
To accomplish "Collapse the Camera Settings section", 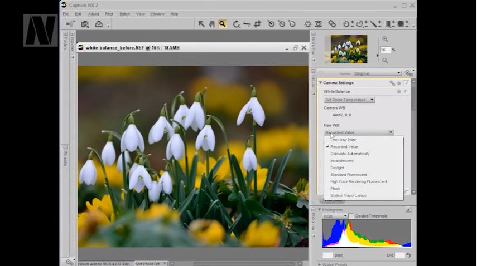I will tap(321, 83).
